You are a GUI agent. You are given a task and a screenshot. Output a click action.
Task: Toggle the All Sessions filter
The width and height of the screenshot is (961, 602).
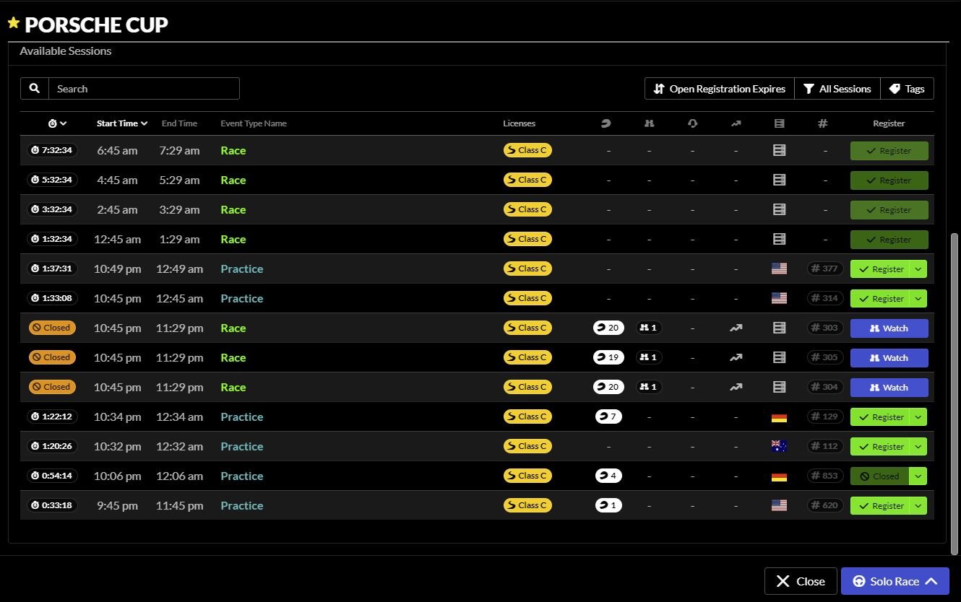click(837, 89)
